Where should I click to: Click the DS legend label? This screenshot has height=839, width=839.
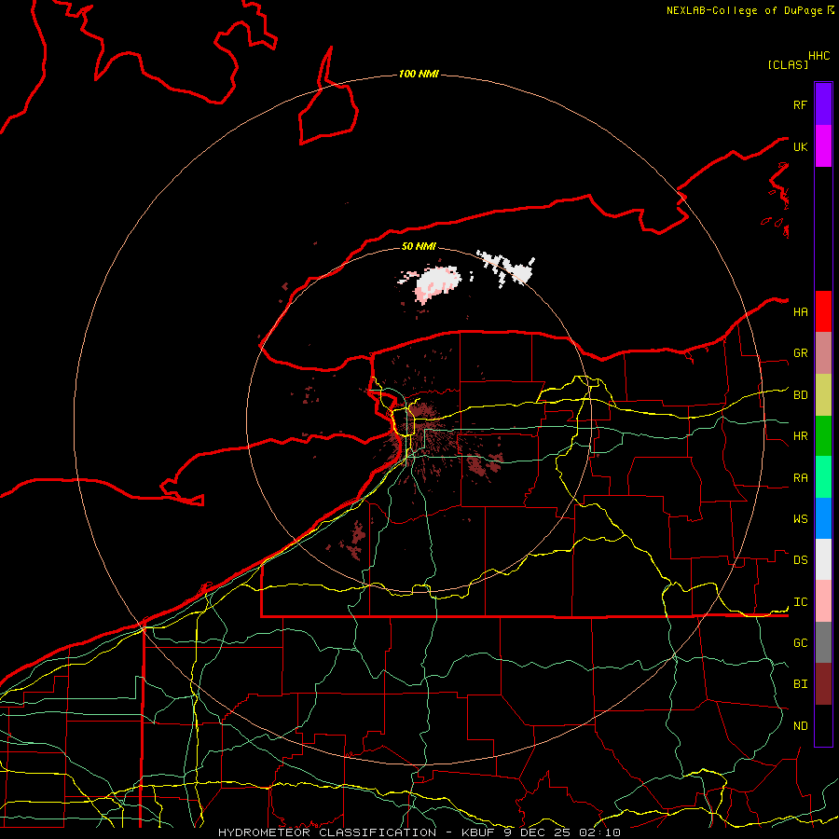point(800,560)
